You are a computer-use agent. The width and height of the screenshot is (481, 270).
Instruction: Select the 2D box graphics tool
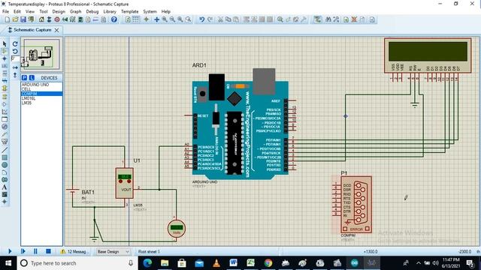pos(5,157)
